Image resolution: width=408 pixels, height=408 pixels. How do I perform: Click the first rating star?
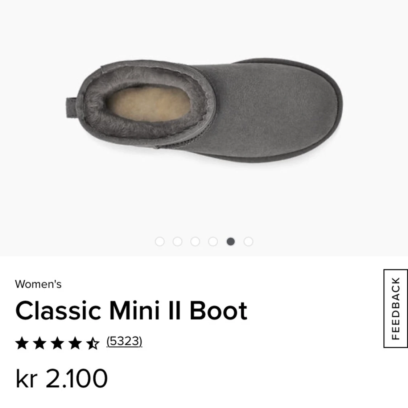tap(22, 343)
